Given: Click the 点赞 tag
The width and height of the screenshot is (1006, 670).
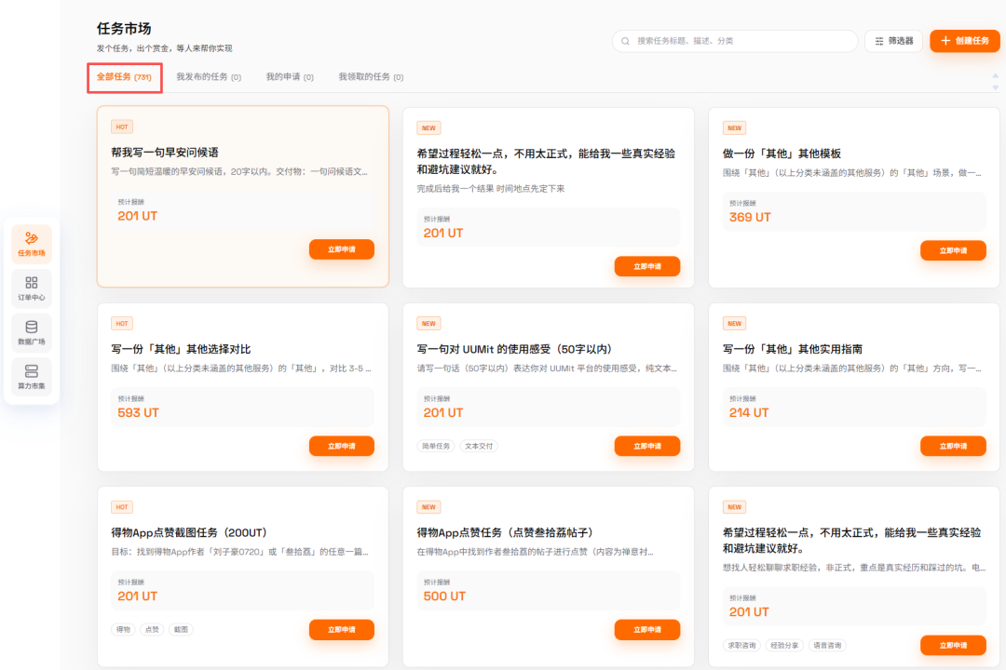Looking at the screenshot, I should point(152,630).
